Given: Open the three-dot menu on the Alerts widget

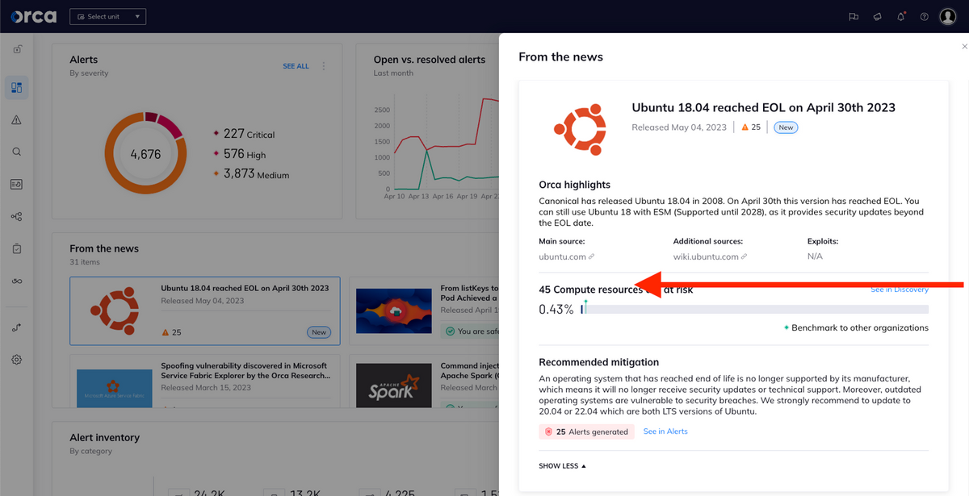Looking at the screenshot, I should point(323,66).
